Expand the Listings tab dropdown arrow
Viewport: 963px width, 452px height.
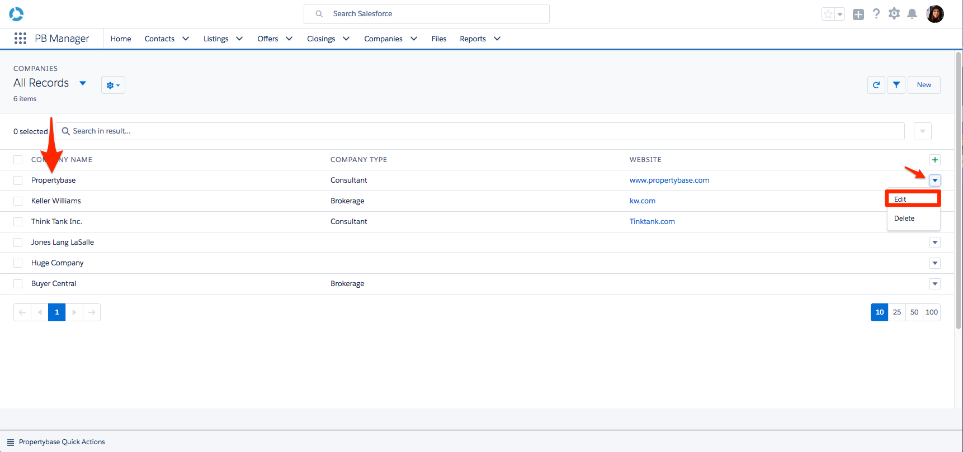[x=239, y=39]
